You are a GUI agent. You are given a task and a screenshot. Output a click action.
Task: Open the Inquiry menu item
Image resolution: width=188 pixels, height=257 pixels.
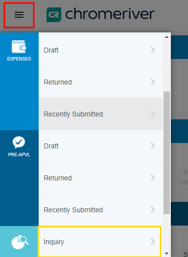point(99,242)
